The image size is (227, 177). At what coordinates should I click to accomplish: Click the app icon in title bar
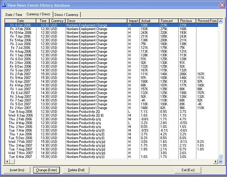4,5
